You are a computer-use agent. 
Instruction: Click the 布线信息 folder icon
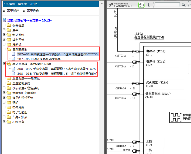click(x=9, y=122)
